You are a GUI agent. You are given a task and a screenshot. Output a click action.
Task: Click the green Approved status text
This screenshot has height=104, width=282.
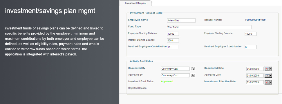click(x=167, y=81)
